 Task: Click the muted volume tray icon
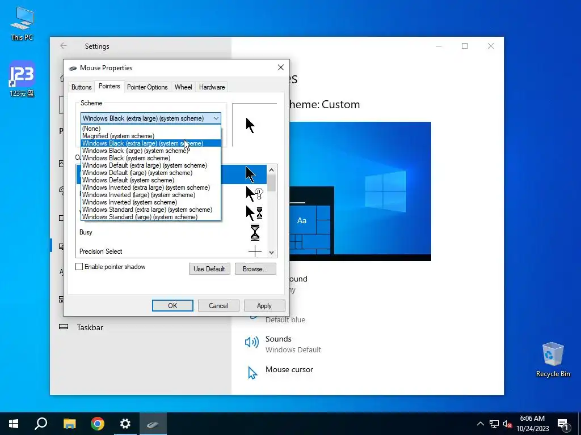click(507, 424)
